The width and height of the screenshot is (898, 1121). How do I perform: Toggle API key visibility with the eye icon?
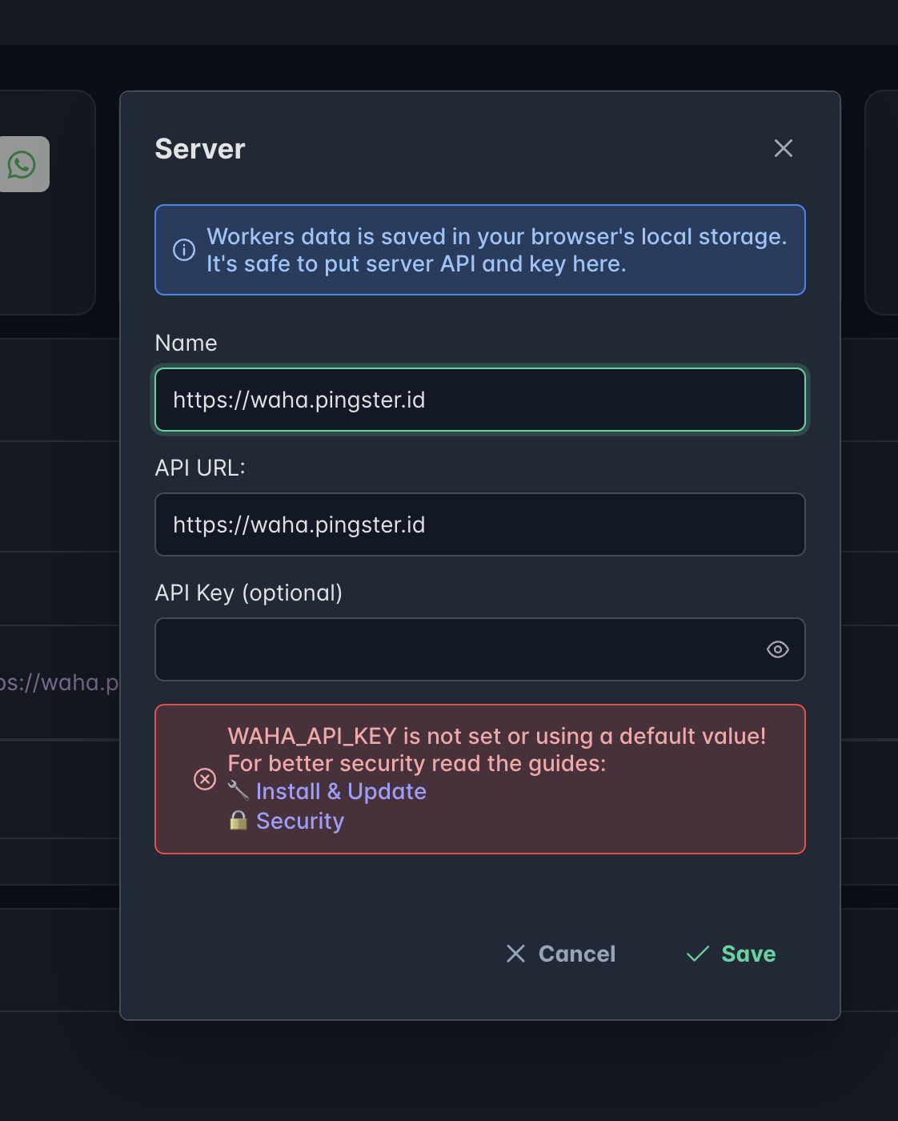click(777, 649)
